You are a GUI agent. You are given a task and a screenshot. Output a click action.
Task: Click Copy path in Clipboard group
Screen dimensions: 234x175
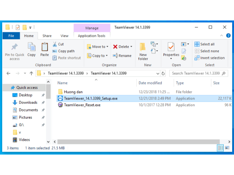(x=64, y=51)
